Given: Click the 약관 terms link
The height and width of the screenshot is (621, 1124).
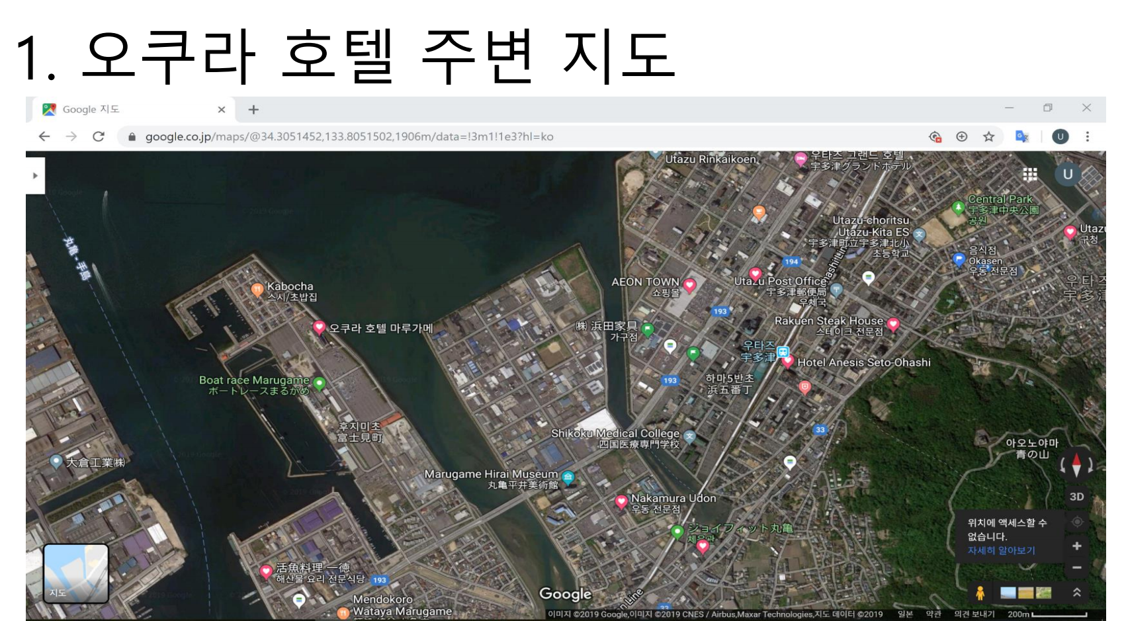Looking at the screenshot, I should 933,614.
